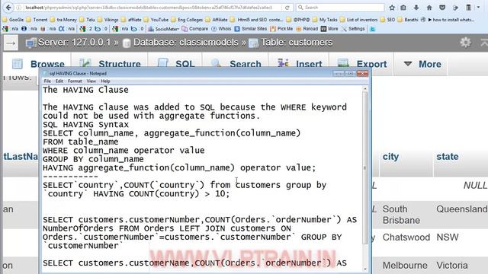Click the South Brisbane table cell

(401, 215)
